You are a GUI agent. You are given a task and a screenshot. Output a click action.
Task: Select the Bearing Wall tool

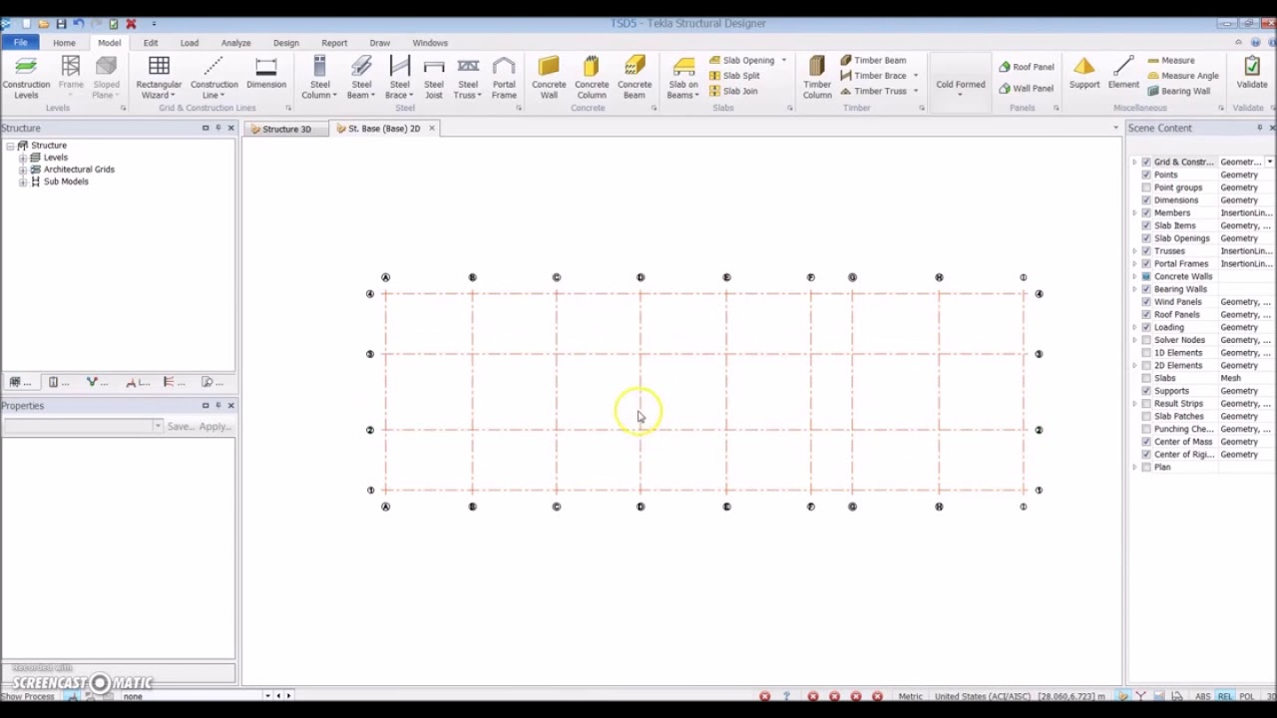pos(1178,91)
